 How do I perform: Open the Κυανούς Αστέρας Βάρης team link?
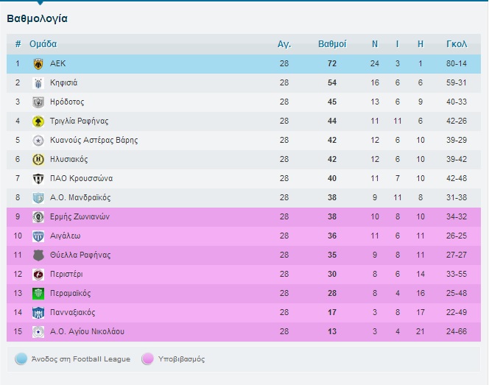(94, 141)
